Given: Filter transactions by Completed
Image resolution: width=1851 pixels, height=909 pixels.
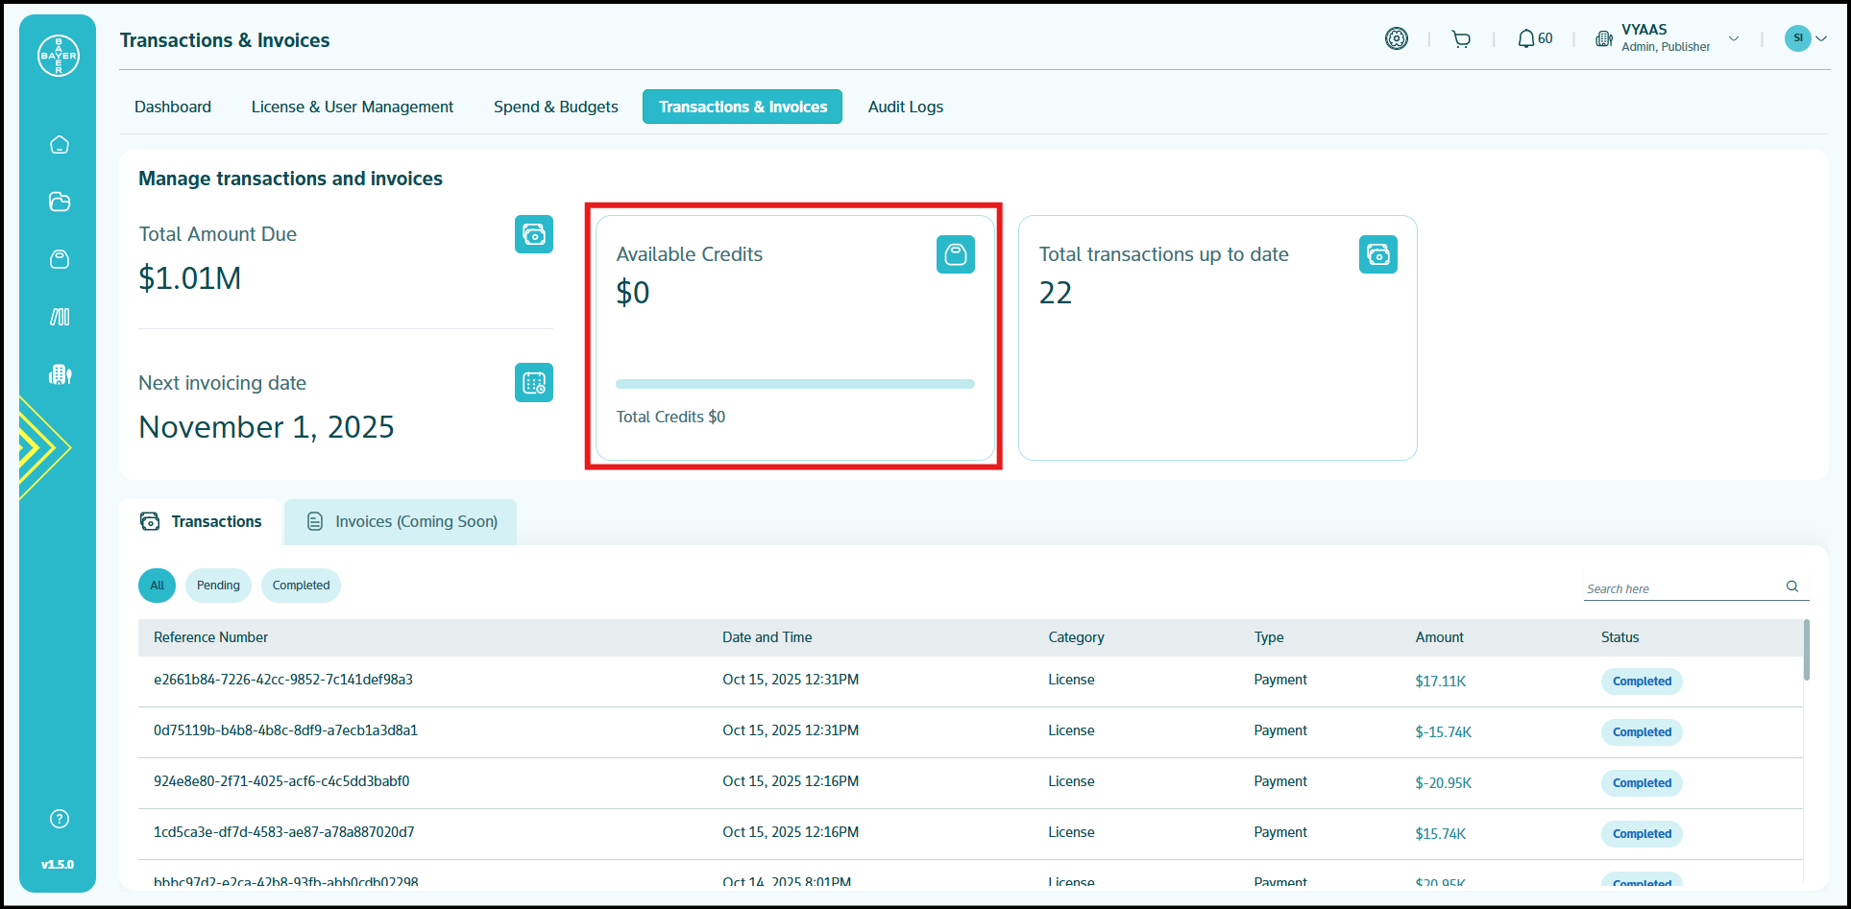Looking at the screenshot, I should (301, 586).
